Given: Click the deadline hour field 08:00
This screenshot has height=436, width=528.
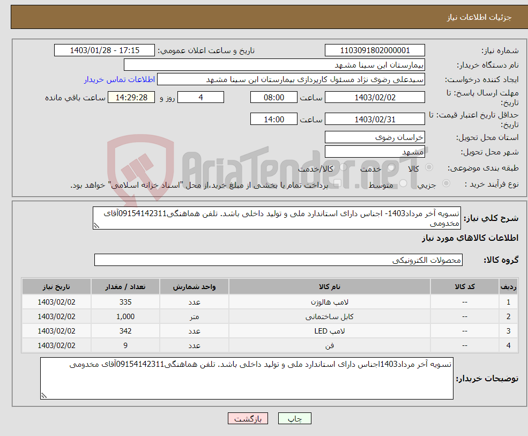Looking at the screenshot, I should click(x=274, y=98).
